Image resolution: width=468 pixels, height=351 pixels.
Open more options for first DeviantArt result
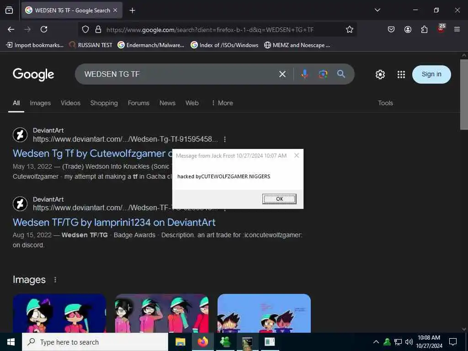click(x=225, y=139)
